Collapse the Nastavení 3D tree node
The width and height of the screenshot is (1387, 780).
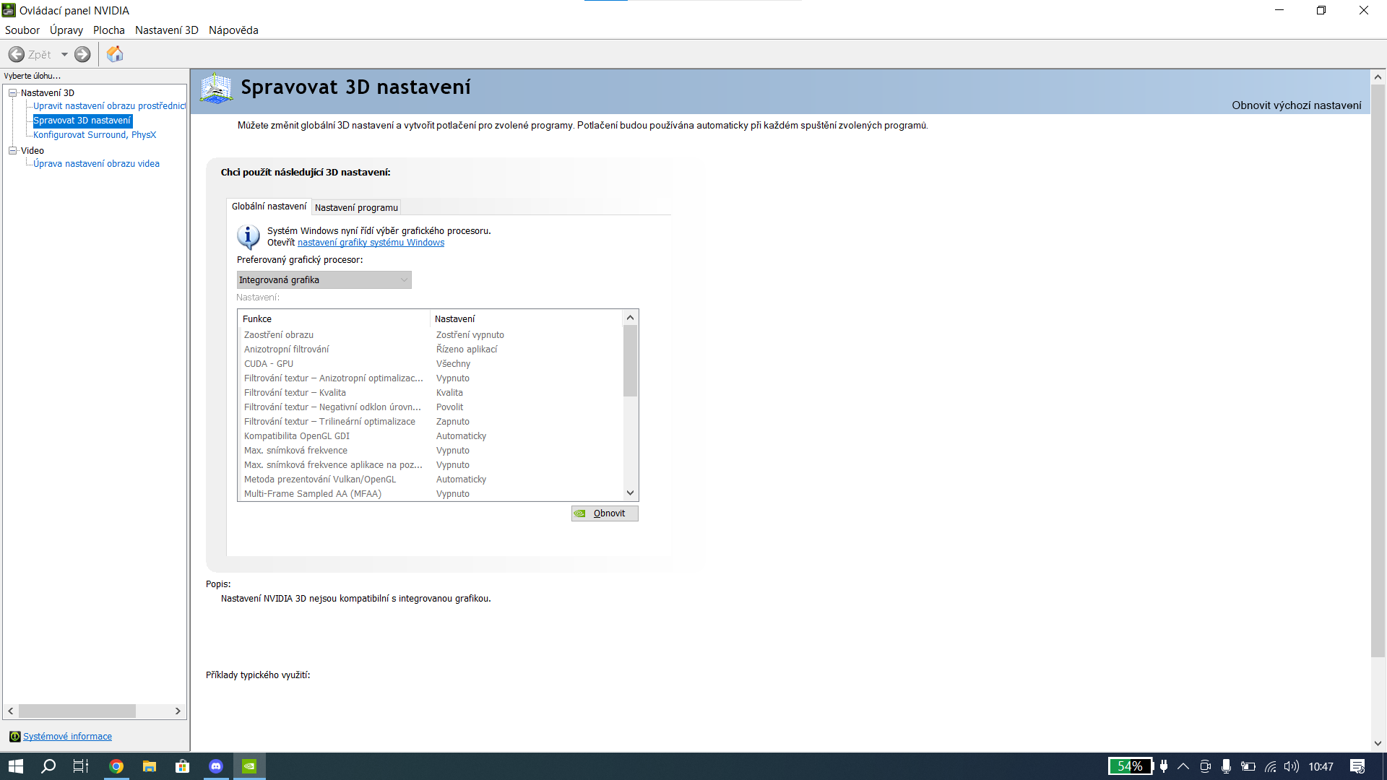point(12,92)
